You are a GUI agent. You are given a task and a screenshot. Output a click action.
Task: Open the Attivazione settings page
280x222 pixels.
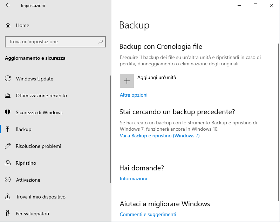[28, 180]
